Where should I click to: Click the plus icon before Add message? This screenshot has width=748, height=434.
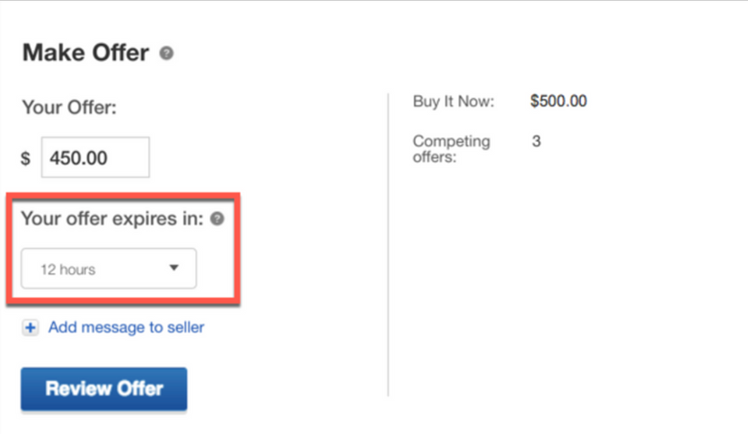[x=31, y=328]
